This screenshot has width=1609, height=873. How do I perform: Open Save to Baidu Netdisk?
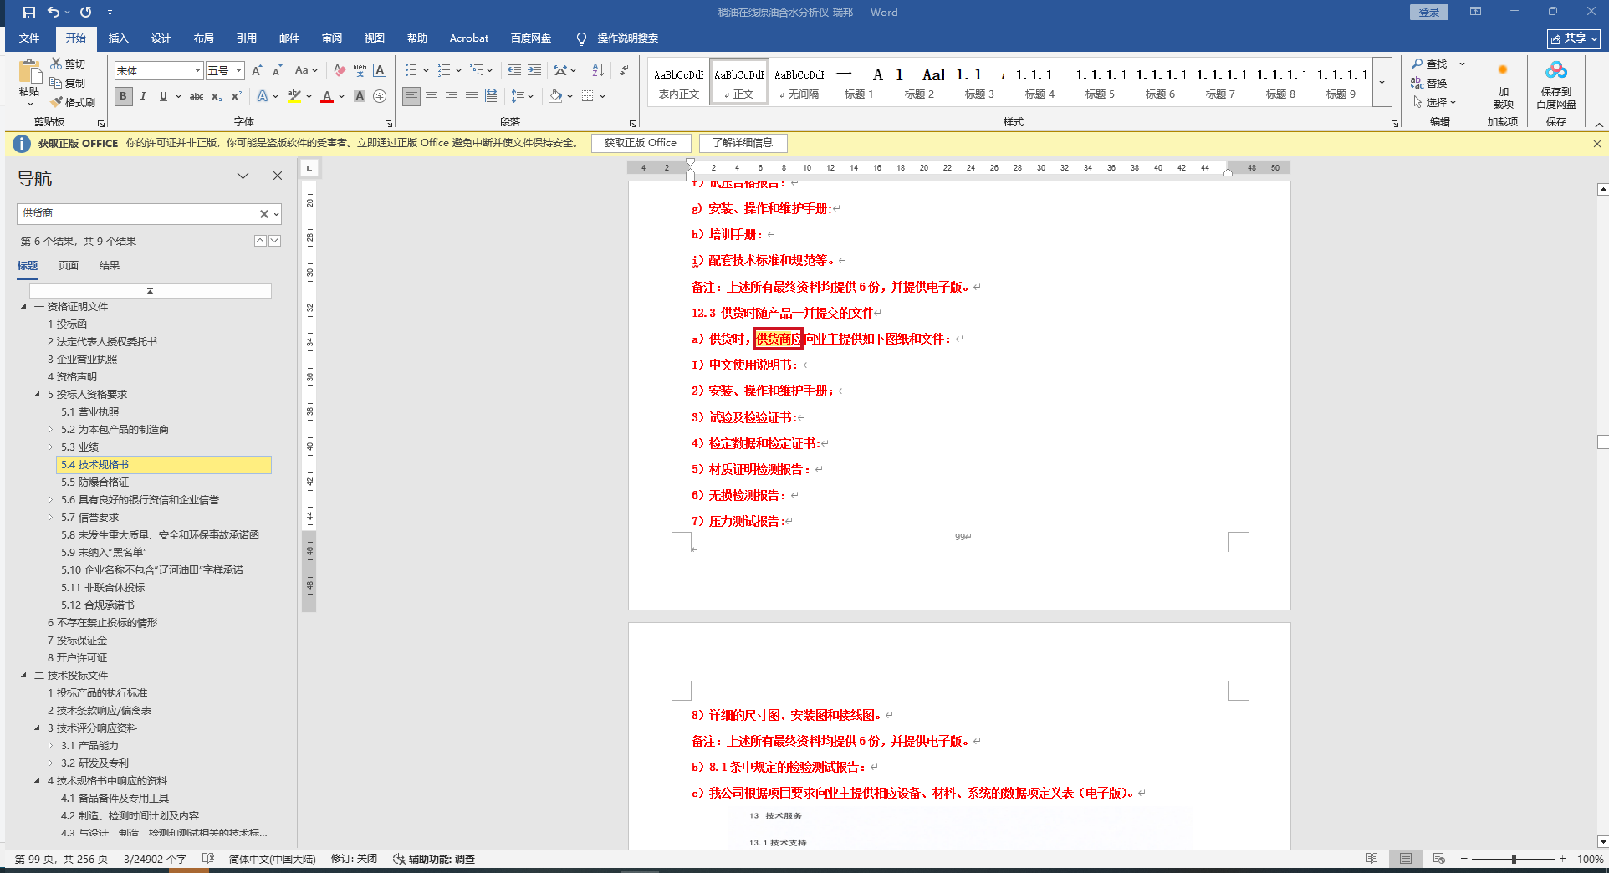click(x=1556, y=84)
